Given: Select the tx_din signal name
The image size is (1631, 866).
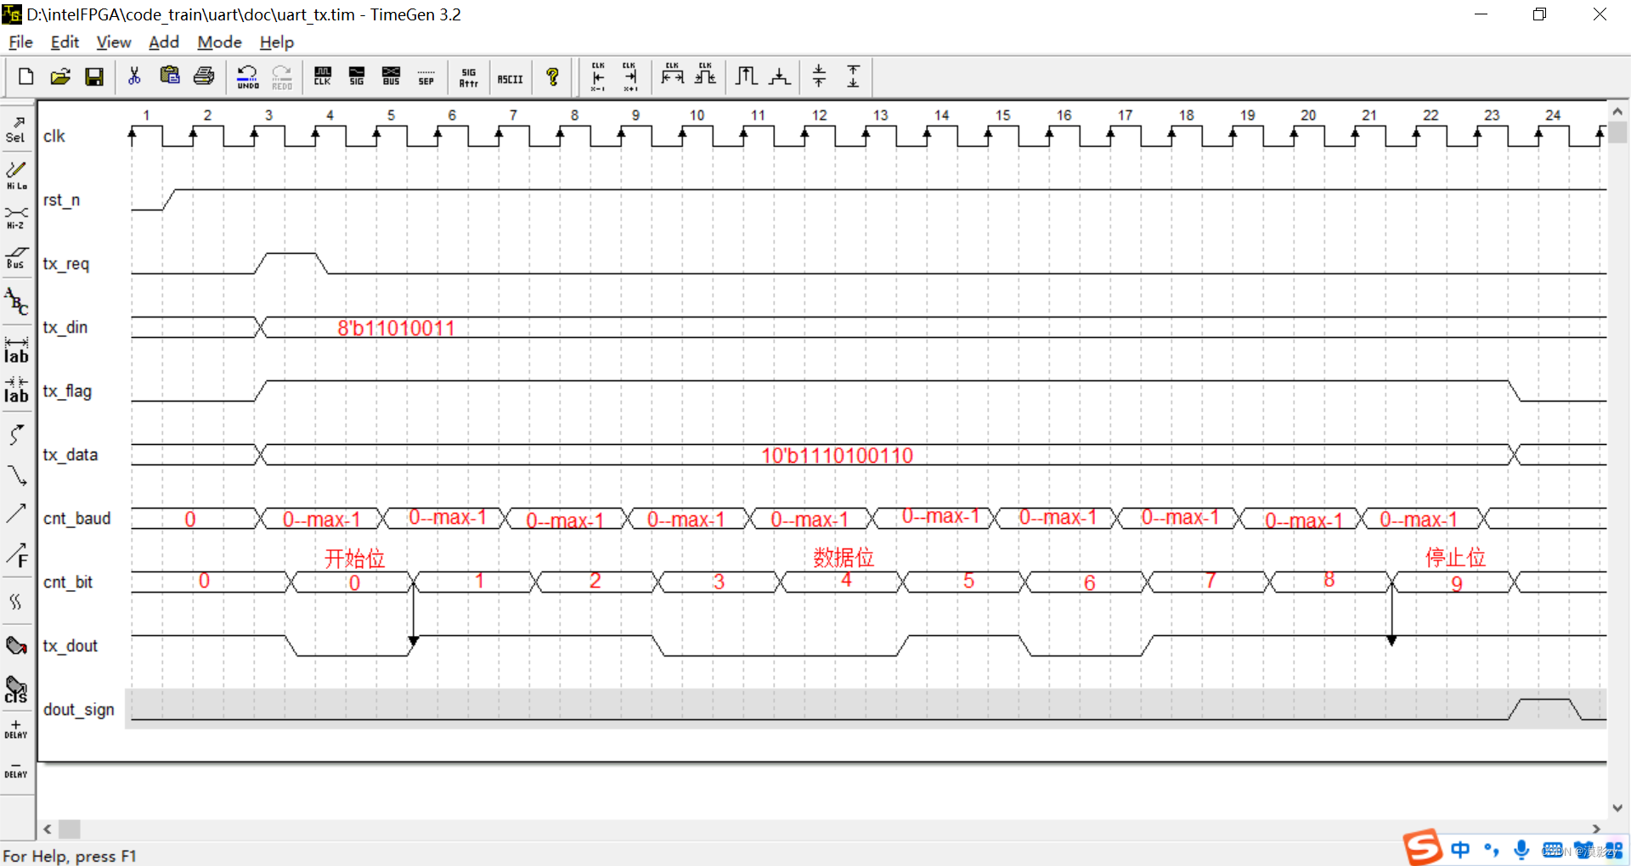Looking at the screenshot, I should (65, 327).
